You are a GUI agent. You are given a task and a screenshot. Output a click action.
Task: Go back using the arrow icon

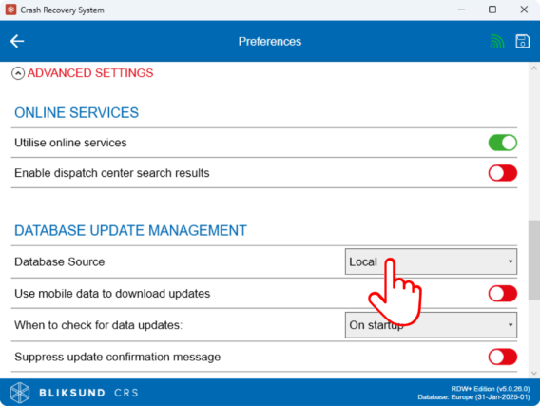click(x=17, y=41)
